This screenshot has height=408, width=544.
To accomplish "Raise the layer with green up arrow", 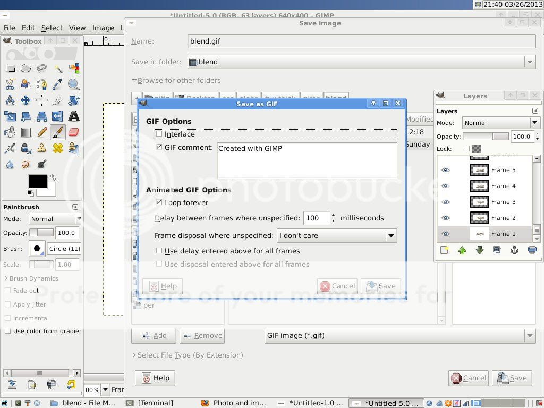I will point(462,250).
